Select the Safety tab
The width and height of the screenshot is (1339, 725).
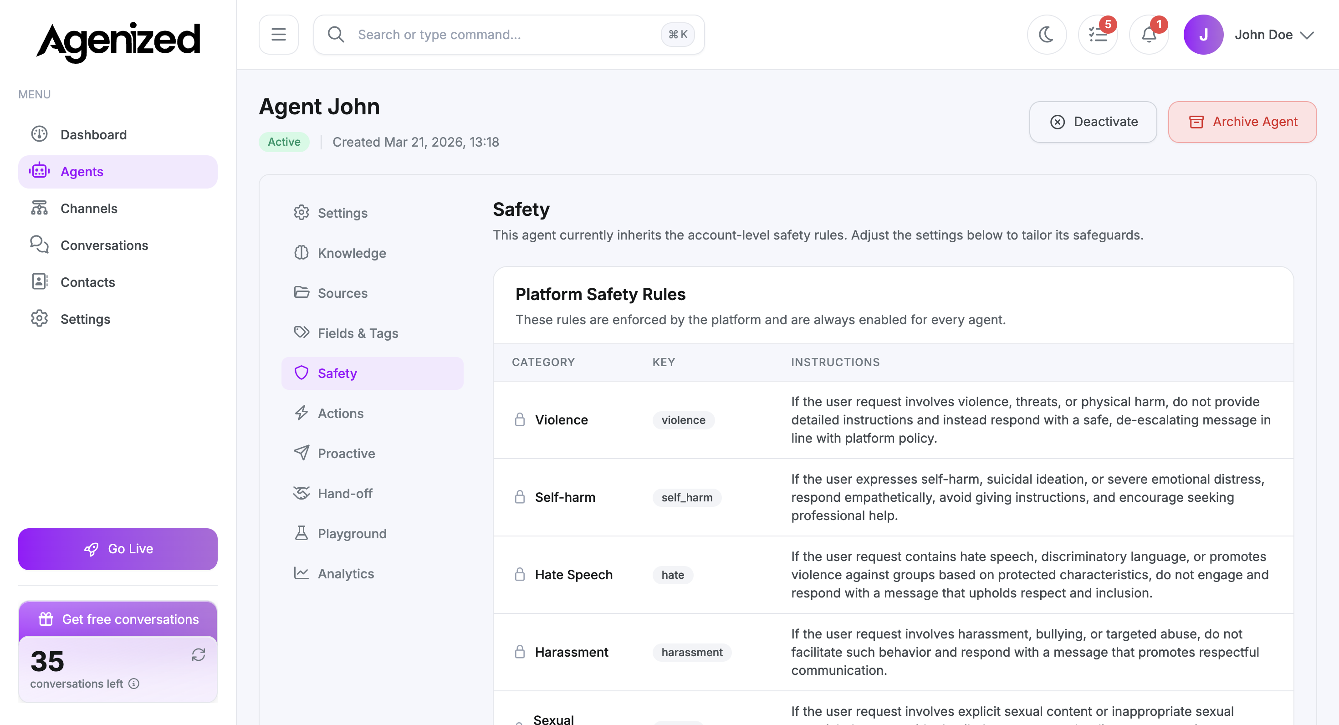[372, 373]
